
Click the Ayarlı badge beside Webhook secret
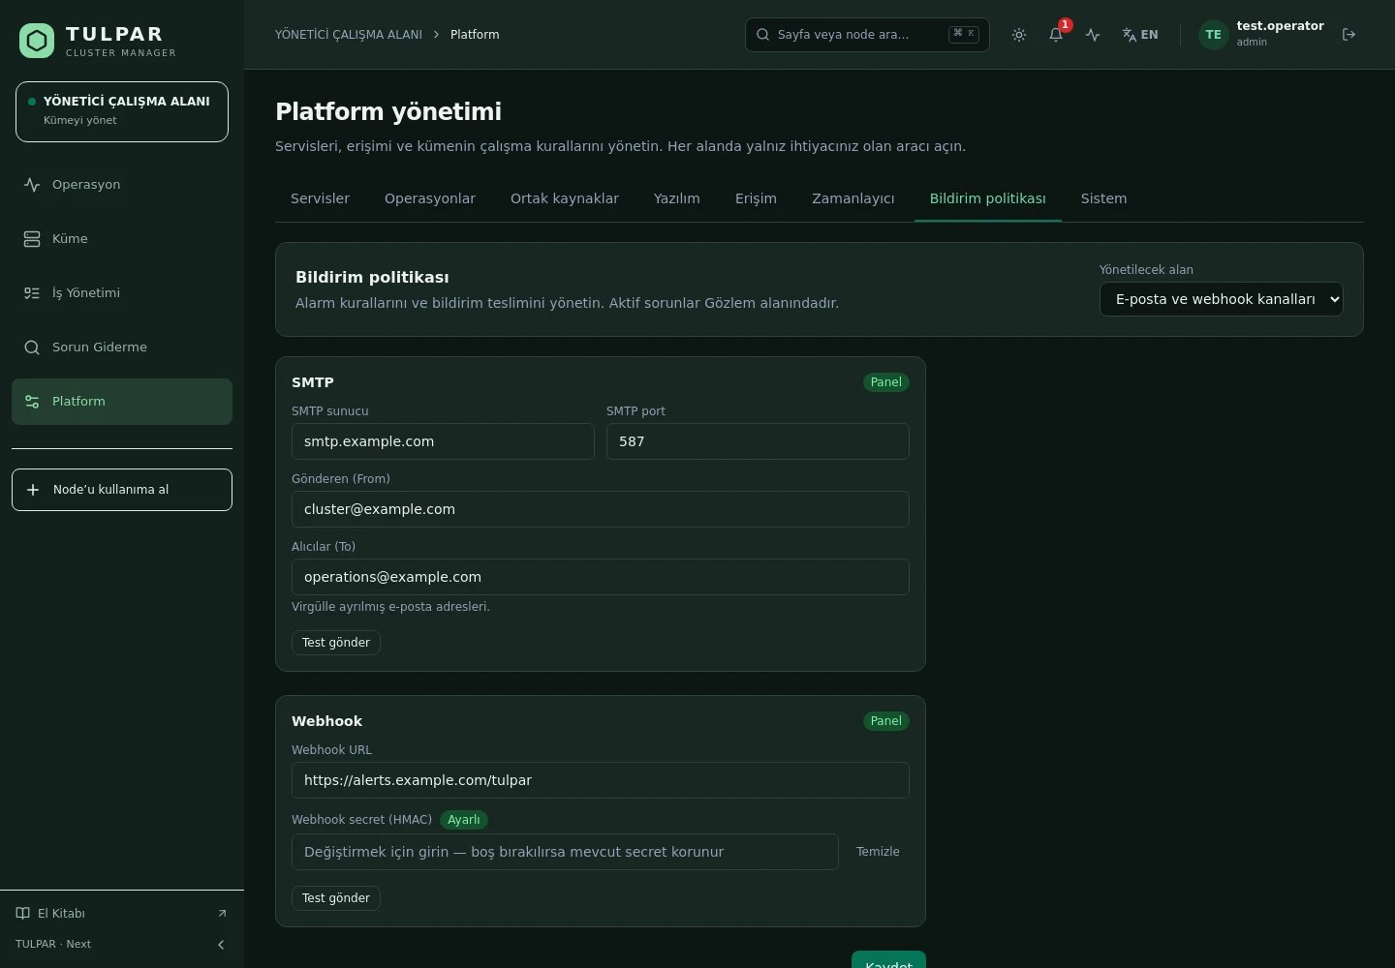coord(464,820)
